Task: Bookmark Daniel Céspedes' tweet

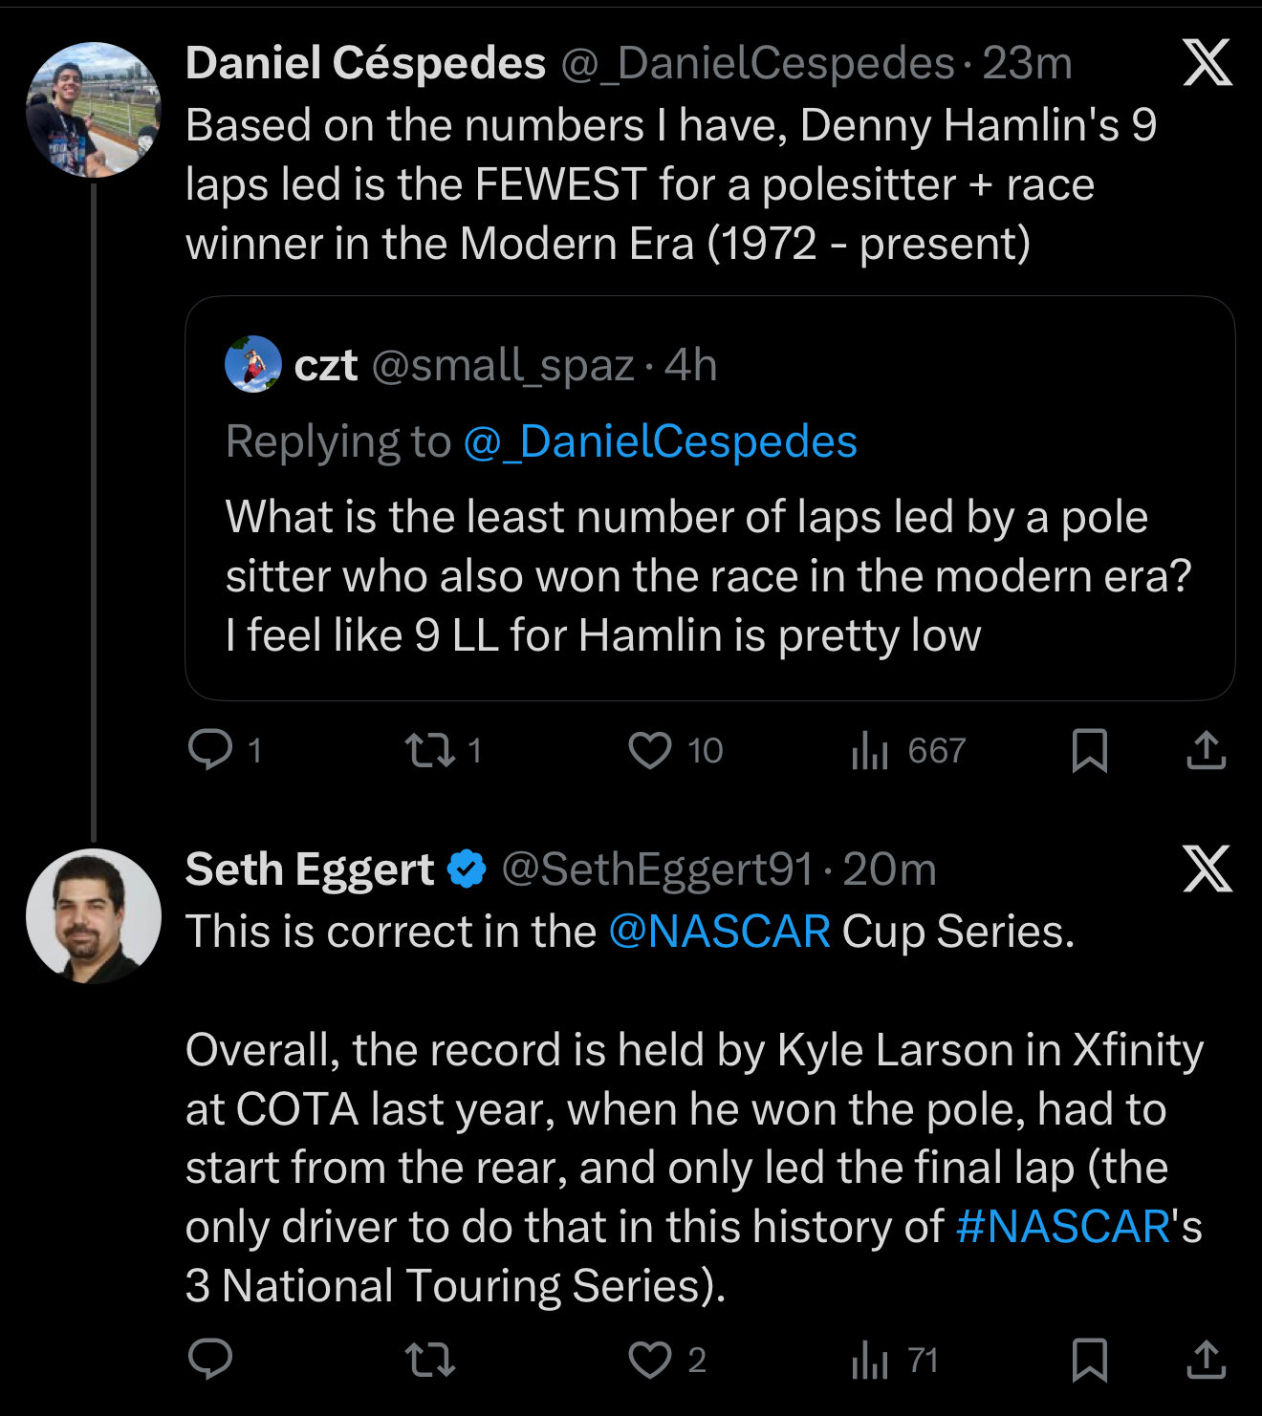Action: pyautogui.click(x=1089, y=750)
